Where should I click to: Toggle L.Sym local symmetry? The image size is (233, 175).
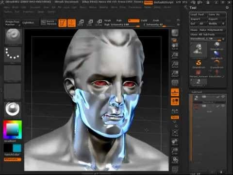pyautogui.click(x=175, y=111)
